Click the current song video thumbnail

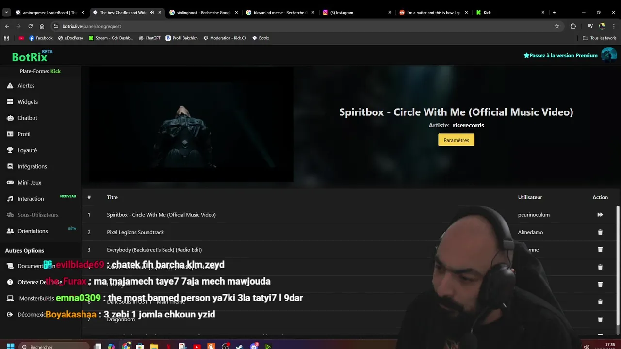(x=190, y=125)
